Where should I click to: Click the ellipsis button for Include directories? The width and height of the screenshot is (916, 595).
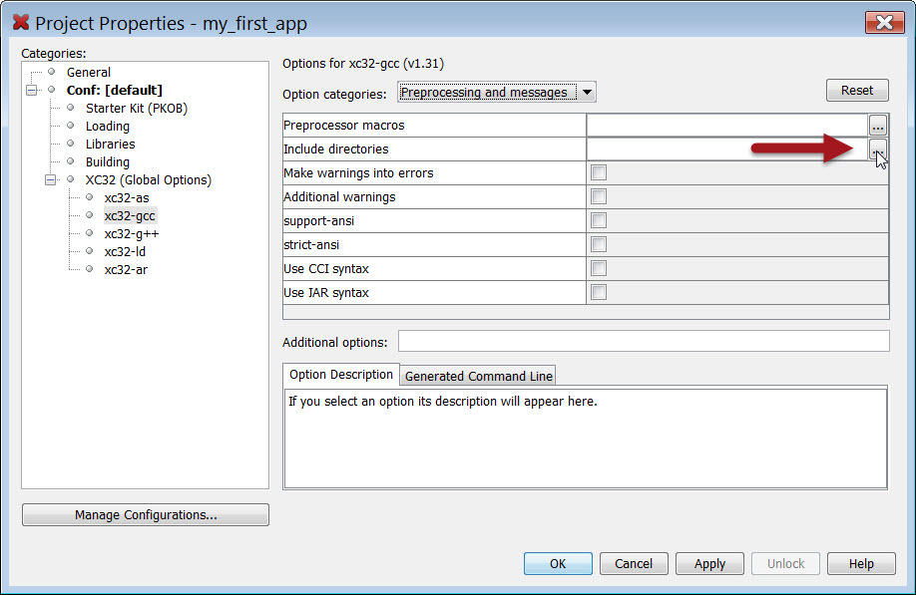tap(877, 149)
